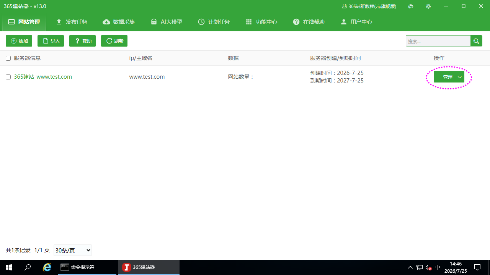Open the taskbar clock 14:46

point(456,267)
